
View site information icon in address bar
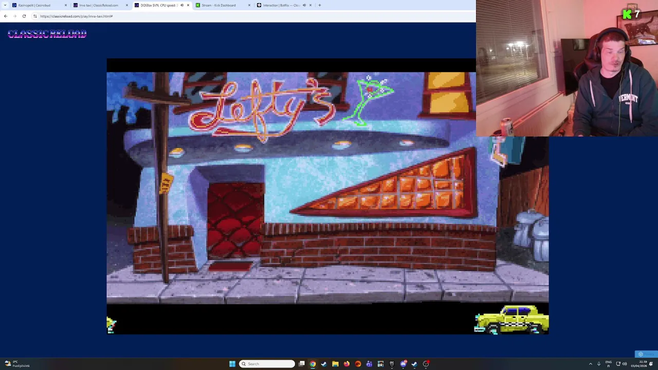tap(35, 16)
